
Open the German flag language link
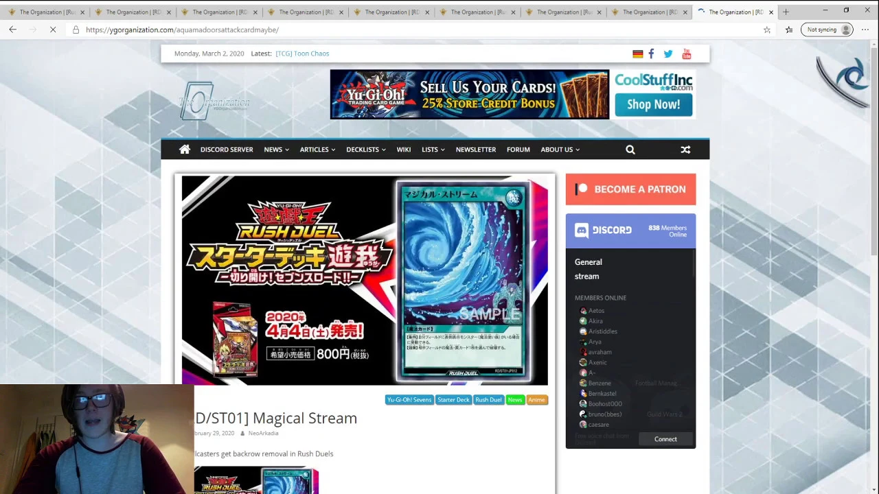point(637,54)
